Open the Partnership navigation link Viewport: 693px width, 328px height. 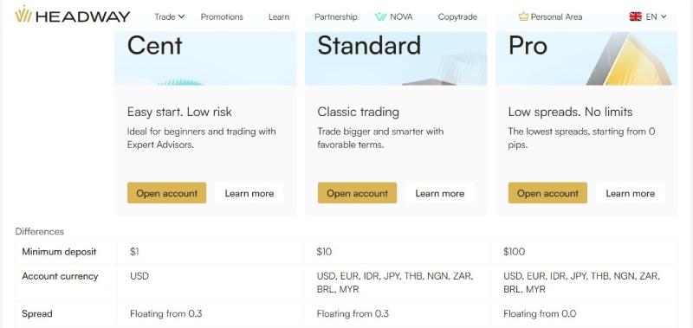click(x=336, y=16)
